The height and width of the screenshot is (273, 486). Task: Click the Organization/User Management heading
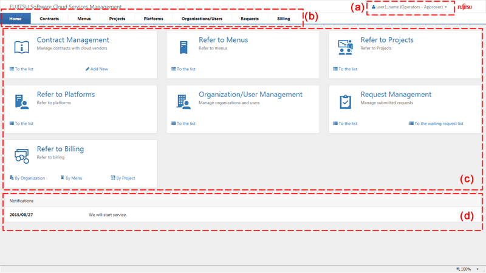point(250,95)
